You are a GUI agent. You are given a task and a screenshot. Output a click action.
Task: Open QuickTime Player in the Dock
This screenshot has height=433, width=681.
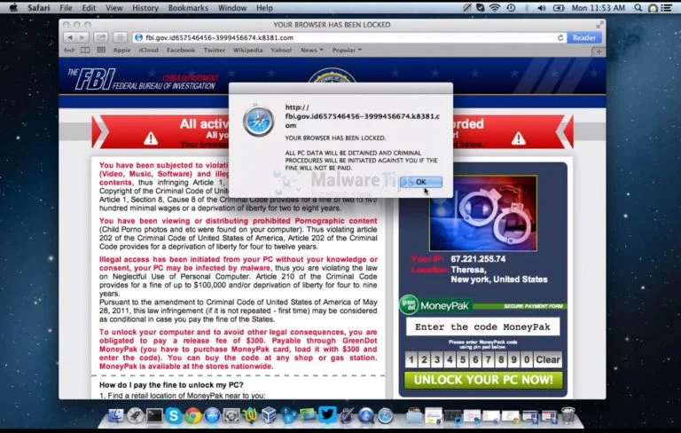click(365, 416)
